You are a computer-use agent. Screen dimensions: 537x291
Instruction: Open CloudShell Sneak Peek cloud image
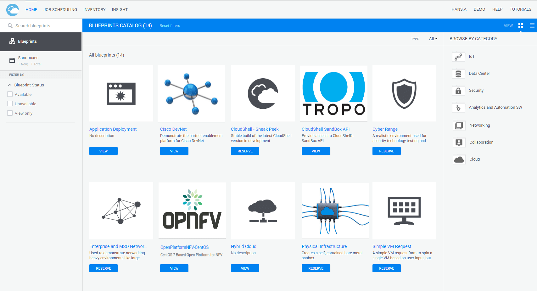click(263, 93)
